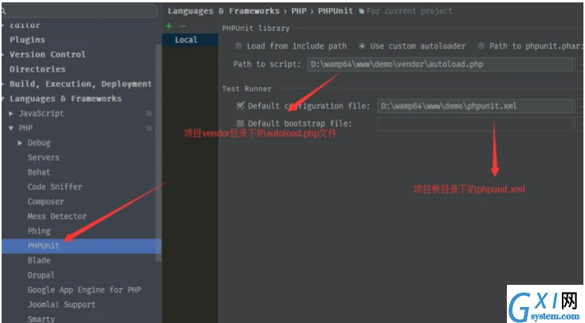
Task: Select Servers under PHP
Action: (x=43, y=158)
